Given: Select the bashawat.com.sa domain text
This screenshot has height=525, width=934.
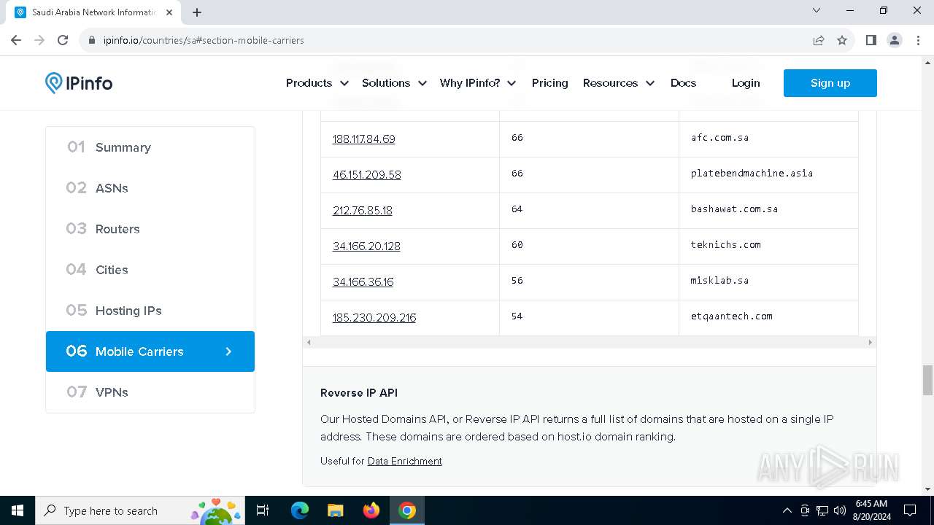Looking at the screenshot, I should click(734, 209).
